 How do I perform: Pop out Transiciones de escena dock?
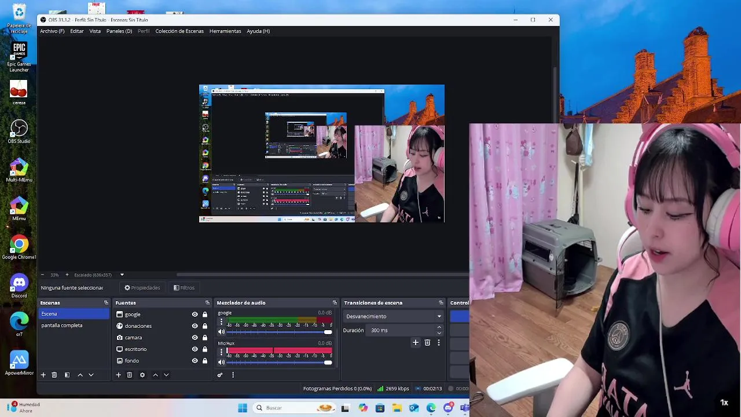pyautogui.click(x=441, y=303)
